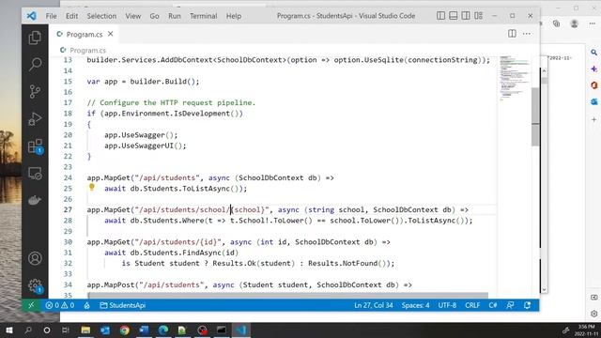Open File Explorer from taskbar
Viewport: 601px width, 338px height.
85,330
